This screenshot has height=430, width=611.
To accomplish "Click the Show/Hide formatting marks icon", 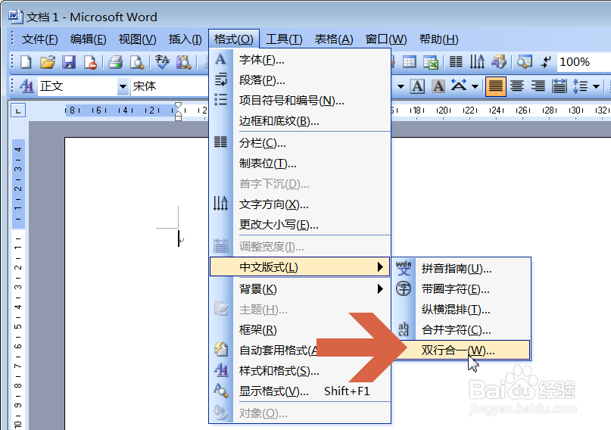I will pyautogui.click(x=547, y=62).
